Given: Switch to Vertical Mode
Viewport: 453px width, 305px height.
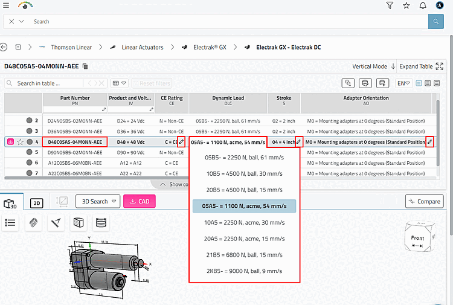Looking at the screenshot, I should tap(373, 66).
